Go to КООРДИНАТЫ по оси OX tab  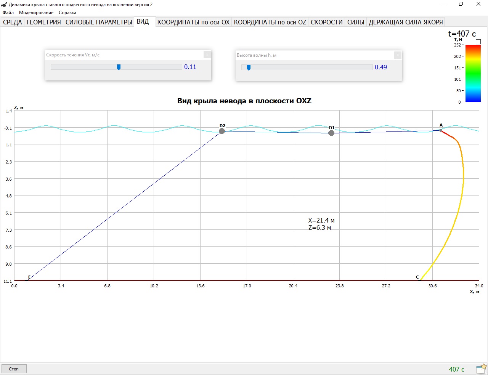[194, 22]
